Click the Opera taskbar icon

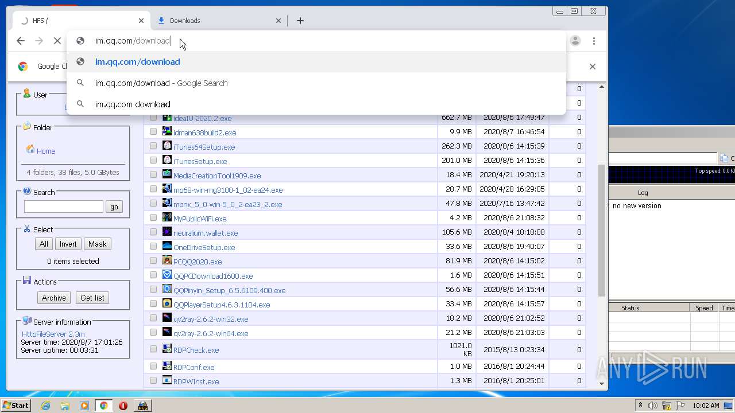(123, 406)
